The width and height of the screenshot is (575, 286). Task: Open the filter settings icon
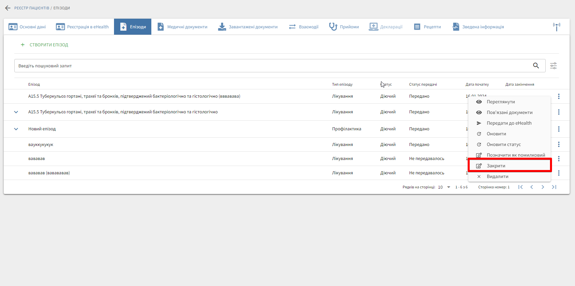pos(553,66)
